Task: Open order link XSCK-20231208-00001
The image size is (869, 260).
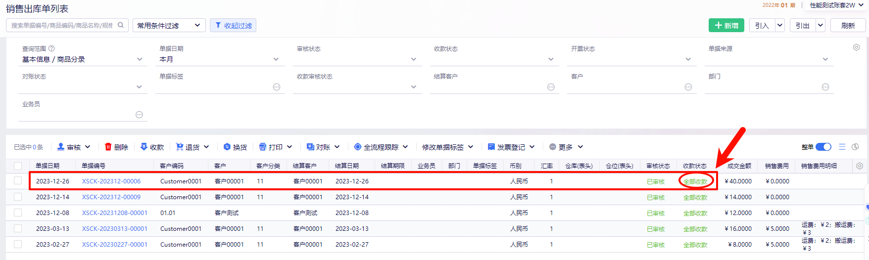Action: (x=115, y=213)
